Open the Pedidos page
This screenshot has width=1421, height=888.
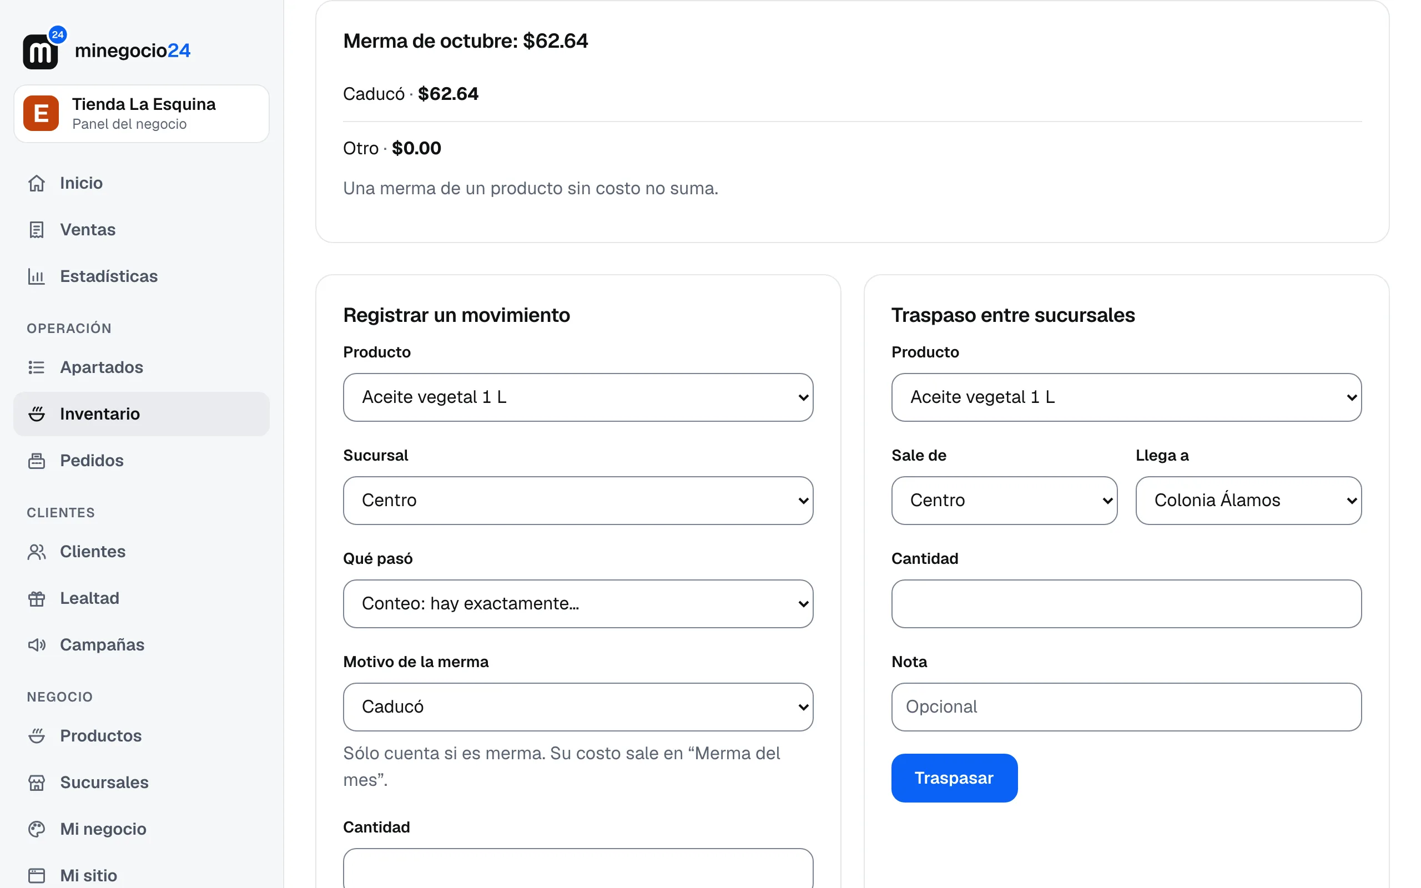[x=142, y=461]
